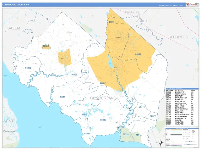Click the orange legend line swatch
This screenshot has width=201, height=151.
pyautogui.click(x=177, y=130)
